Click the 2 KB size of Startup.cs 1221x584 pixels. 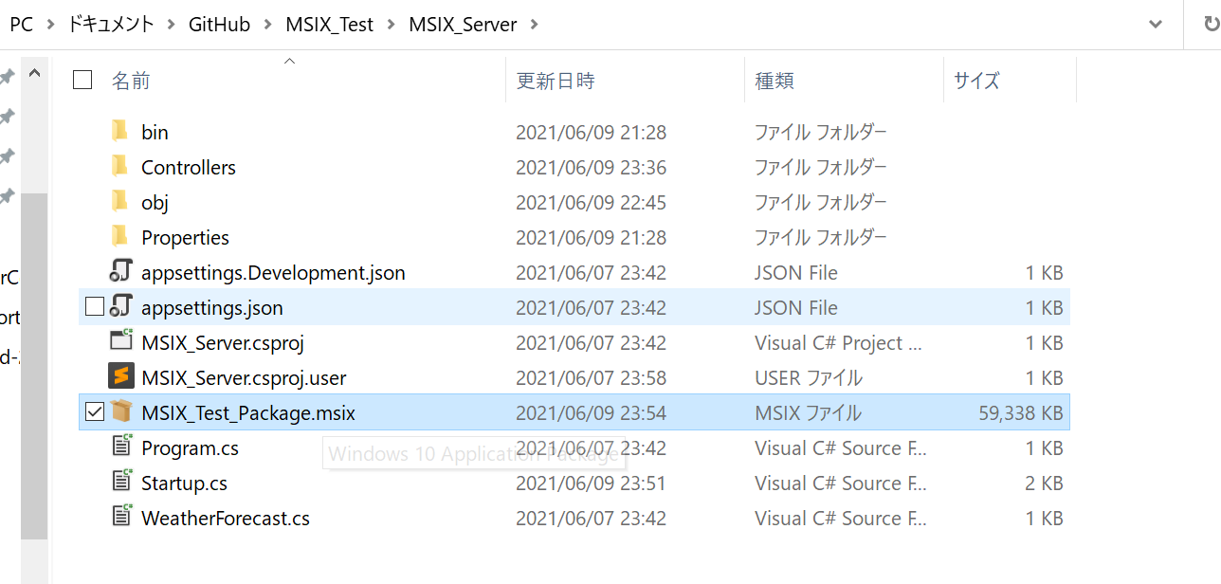[1044, 483]
